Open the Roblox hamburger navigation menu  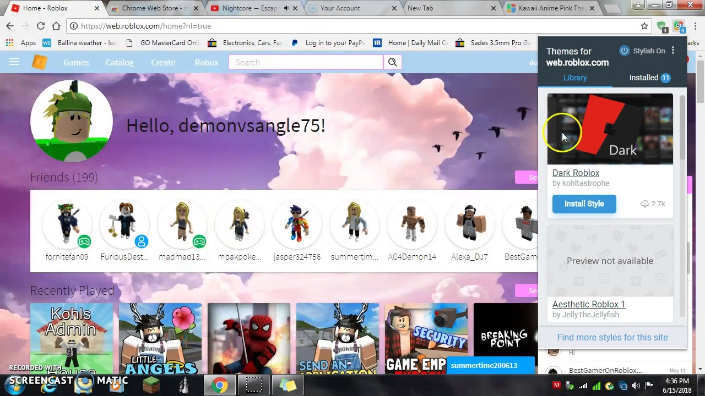tap(14, 62)
